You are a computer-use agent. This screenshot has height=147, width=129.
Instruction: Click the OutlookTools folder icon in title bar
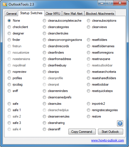click(x=5, y=4)
